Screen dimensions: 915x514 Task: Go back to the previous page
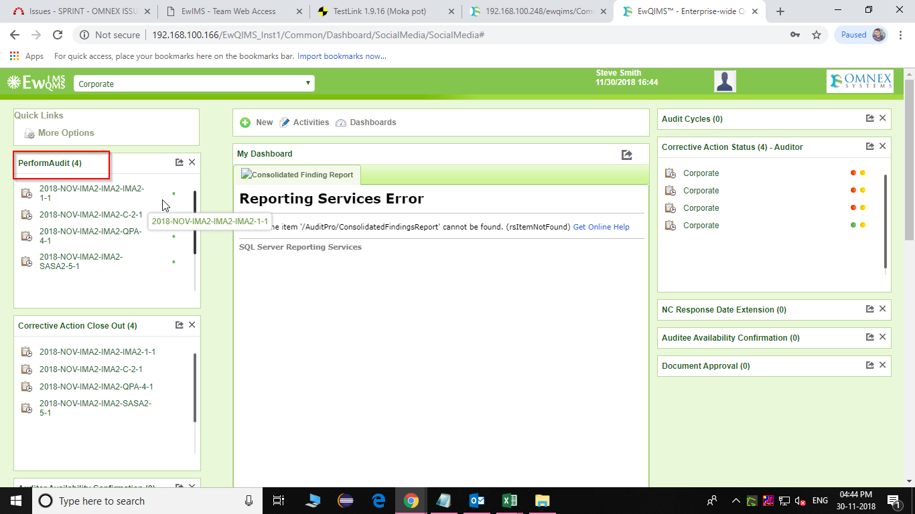[15, 35]
